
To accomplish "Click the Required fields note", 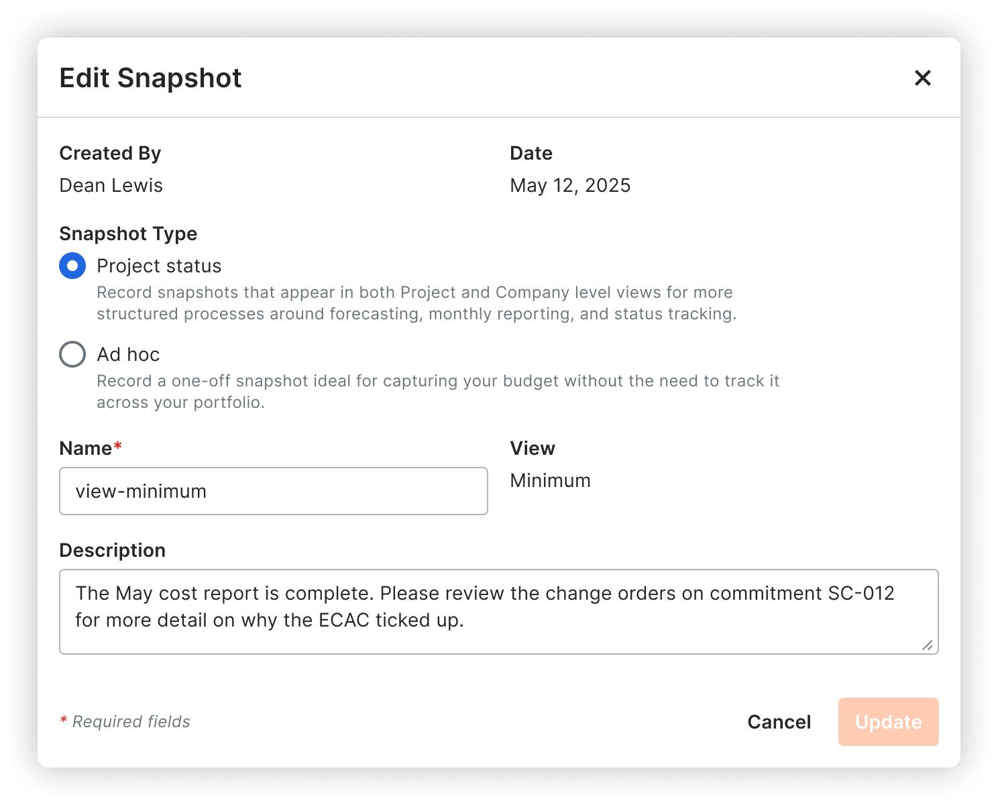I will 125,722.
